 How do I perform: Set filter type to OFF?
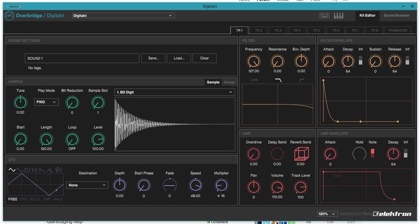(254, 80)
